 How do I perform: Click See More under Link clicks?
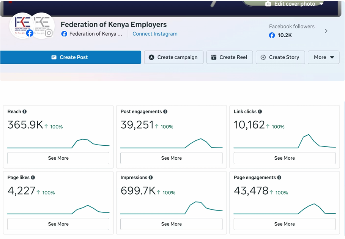(x=285, y=158)
